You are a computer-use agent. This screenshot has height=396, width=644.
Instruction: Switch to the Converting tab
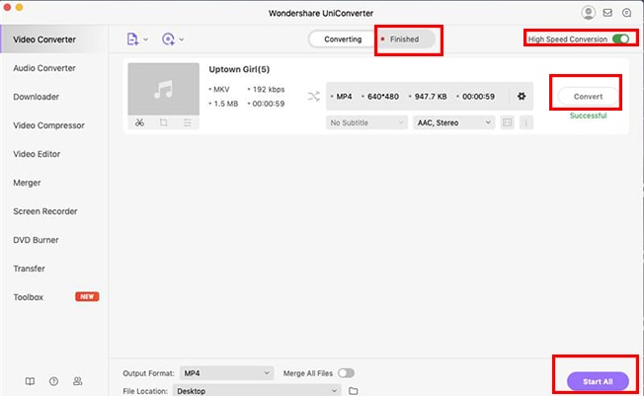click(343, 40)
